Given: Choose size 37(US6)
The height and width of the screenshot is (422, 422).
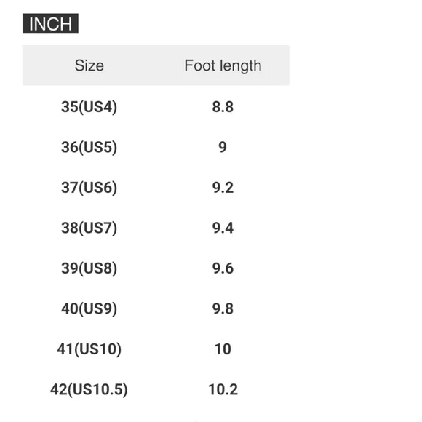Looking at the screenshot, I should tap(89, 188).
